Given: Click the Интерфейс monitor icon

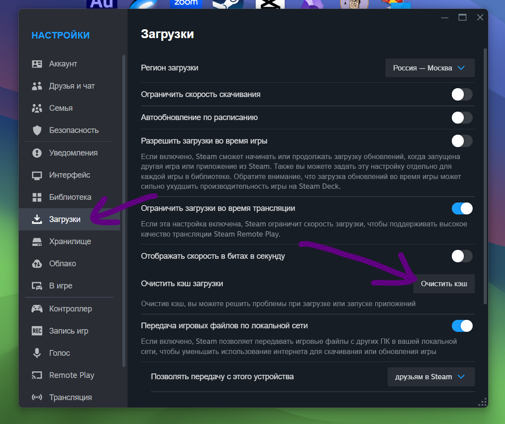Looking at the screenshot, I should (x=37, y=175).
